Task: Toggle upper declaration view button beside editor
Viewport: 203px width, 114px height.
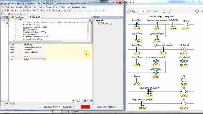Action: [91, 20]
